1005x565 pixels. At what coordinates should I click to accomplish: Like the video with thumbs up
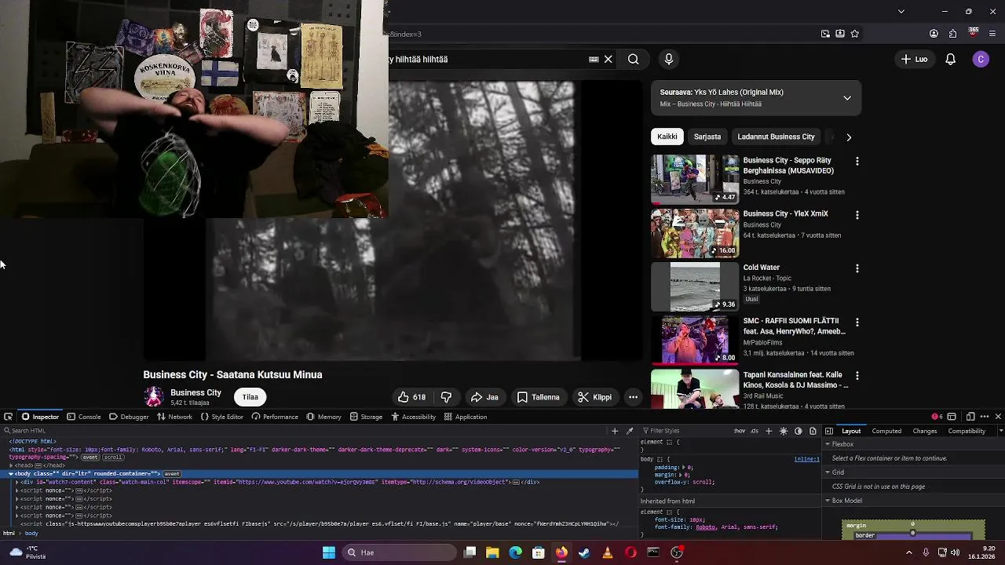(x=411, y=397)
